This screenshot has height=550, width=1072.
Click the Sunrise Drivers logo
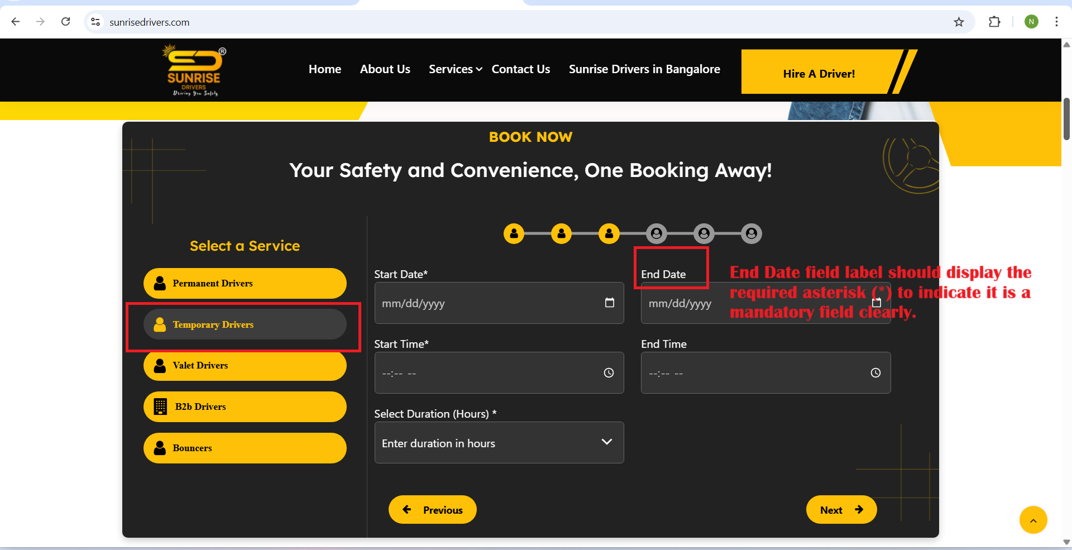click(x=194, y=71)
